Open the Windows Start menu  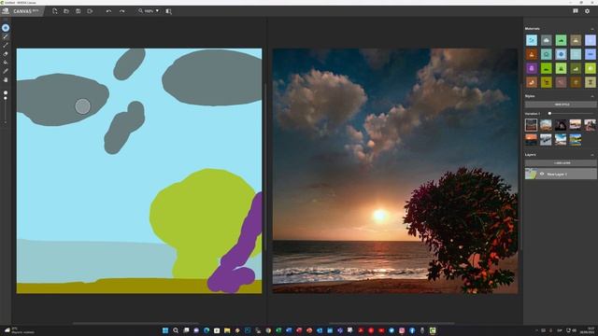coord(165,330)
